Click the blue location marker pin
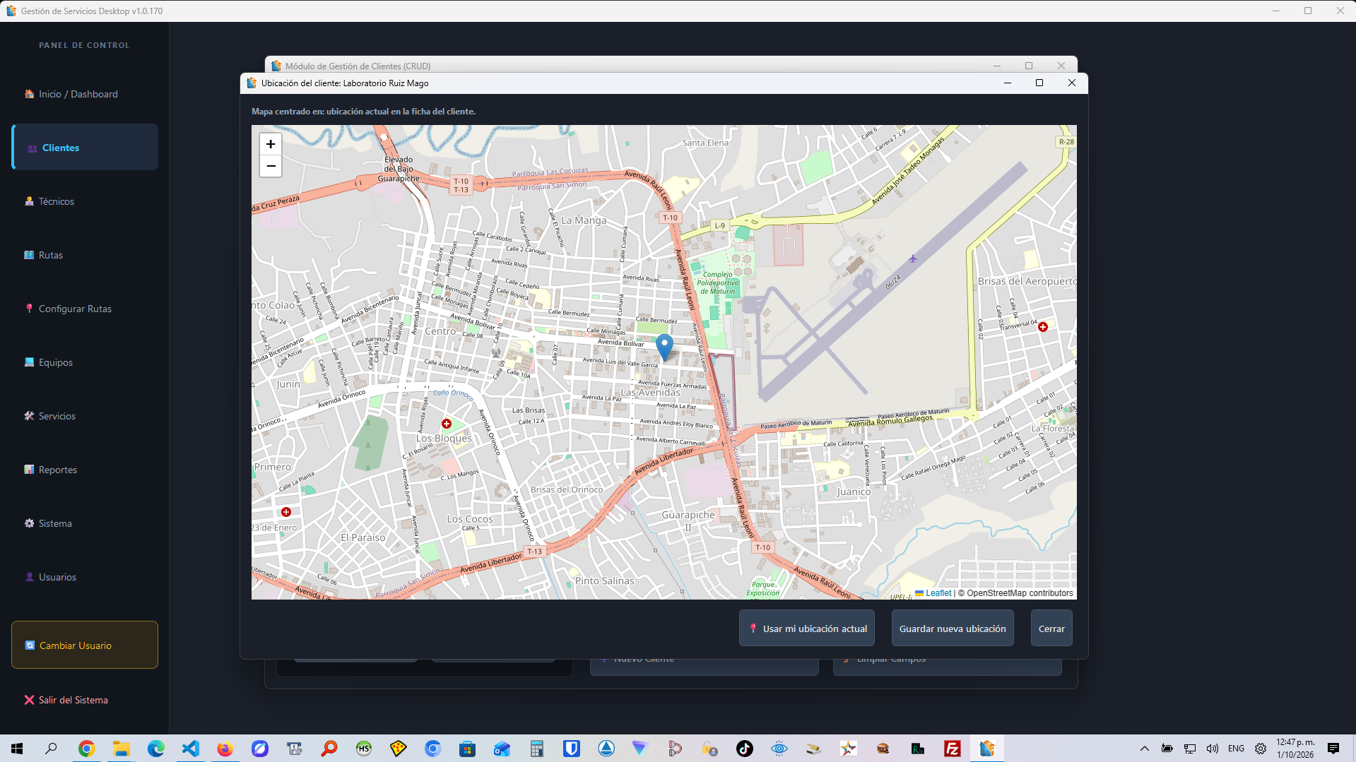The image size is (1356, 762). pos(664,347)
